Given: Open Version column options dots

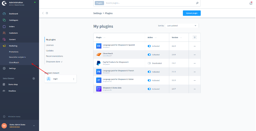Looking at the screenshot, I should (x=181, y=38).
